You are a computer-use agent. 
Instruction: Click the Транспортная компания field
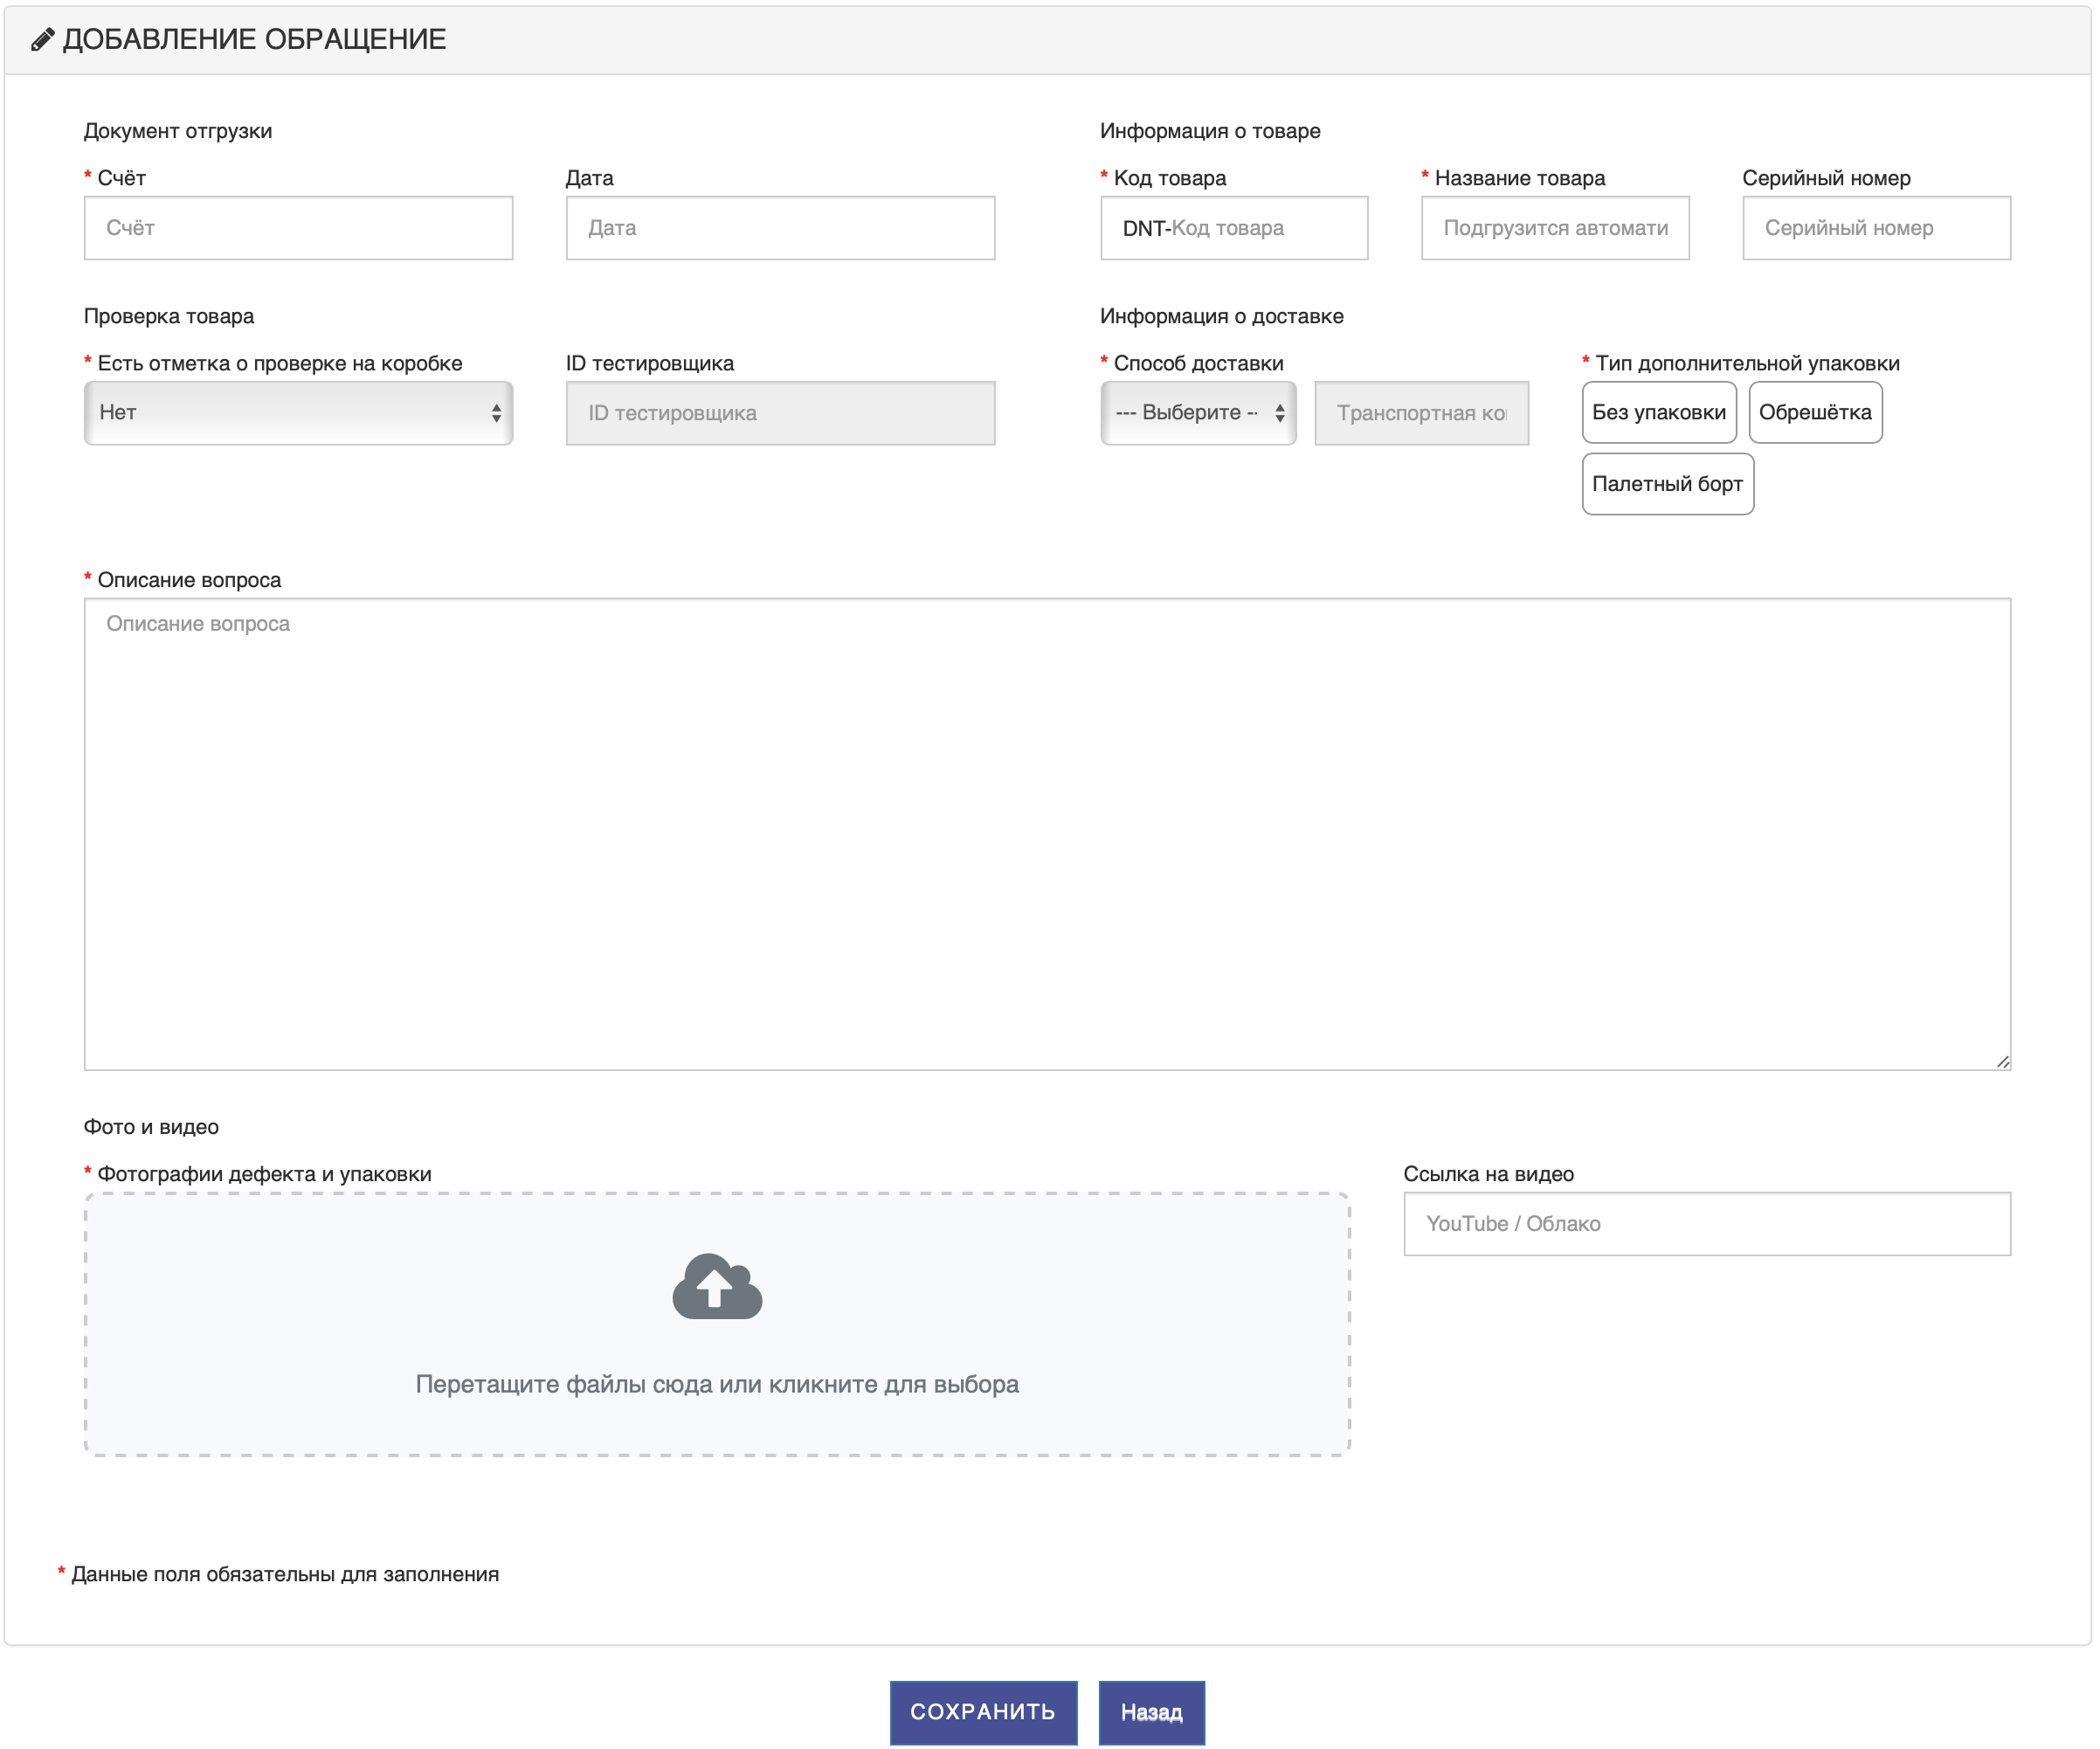tap(1421, 413)
